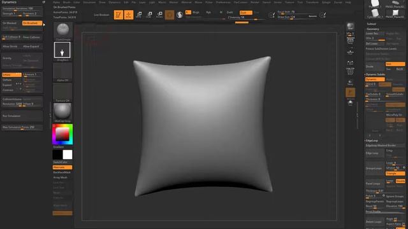Open the MatCap Gray material sphere
408x229 pixels.
(x=62, y=112)
